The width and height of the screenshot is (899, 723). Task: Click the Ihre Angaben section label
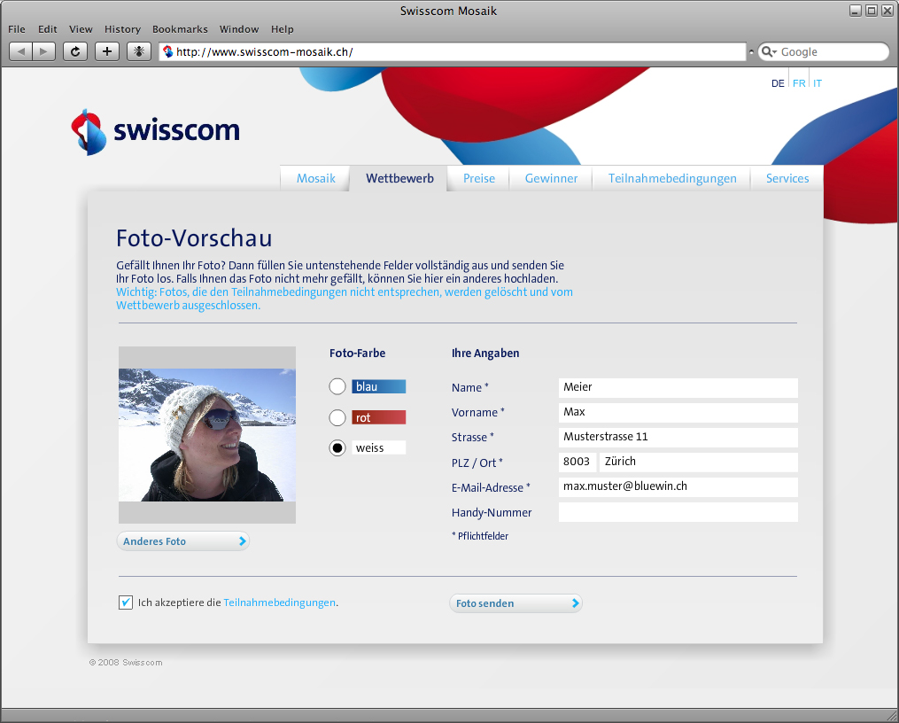coord(485,354)
